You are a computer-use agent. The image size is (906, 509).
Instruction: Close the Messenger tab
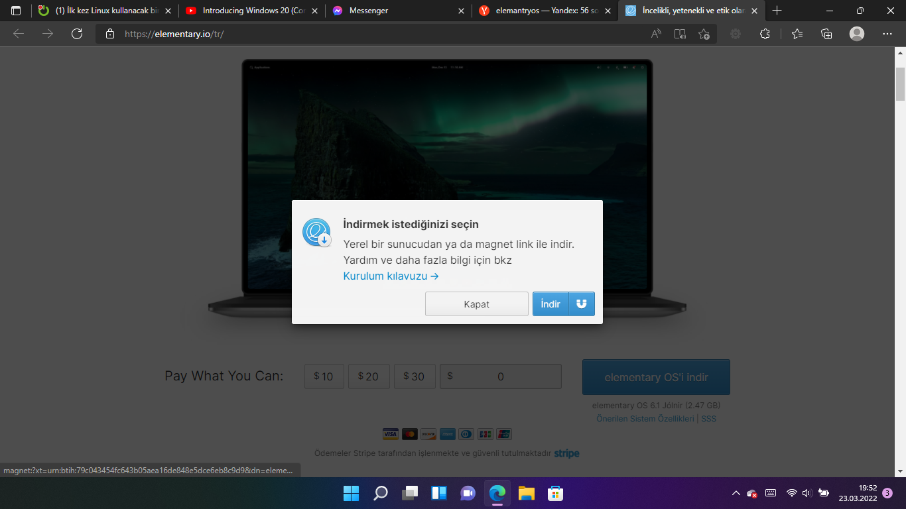462,11
